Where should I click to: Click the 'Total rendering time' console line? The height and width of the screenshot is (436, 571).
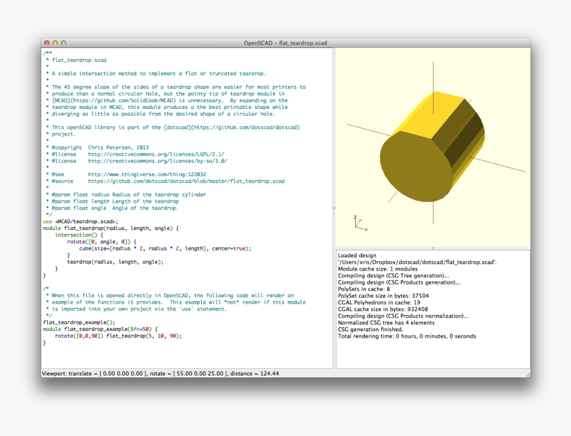point(407,336)
